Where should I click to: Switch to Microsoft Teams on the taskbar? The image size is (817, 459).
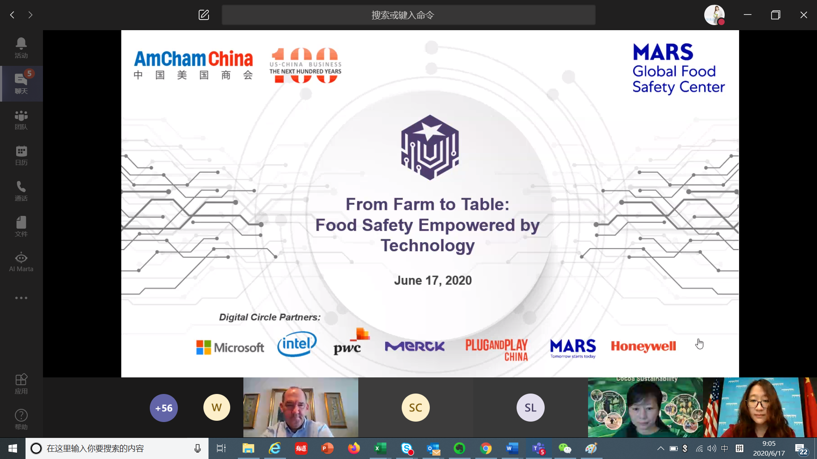[539, 448]
